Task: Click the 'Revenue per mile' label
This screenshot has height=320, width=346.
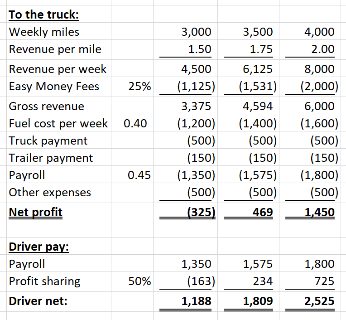Action: (55, 49)
